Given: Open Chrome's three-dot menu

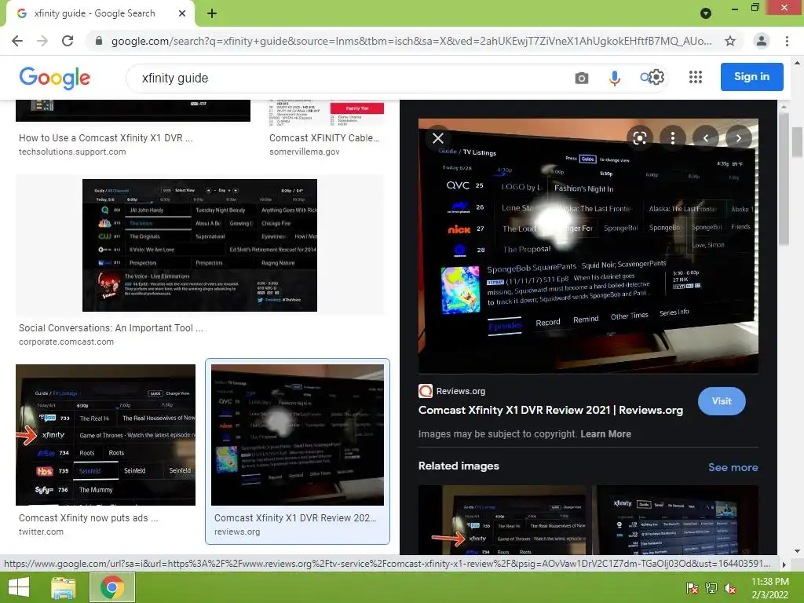Looking at the screenshot, I should click(787, 41).
